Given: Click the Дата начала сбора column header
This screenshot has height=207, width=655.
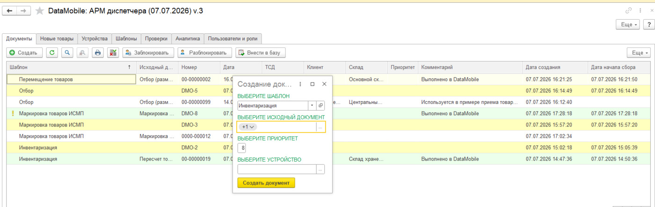Looking at the screenshot, I should point(619,67).
